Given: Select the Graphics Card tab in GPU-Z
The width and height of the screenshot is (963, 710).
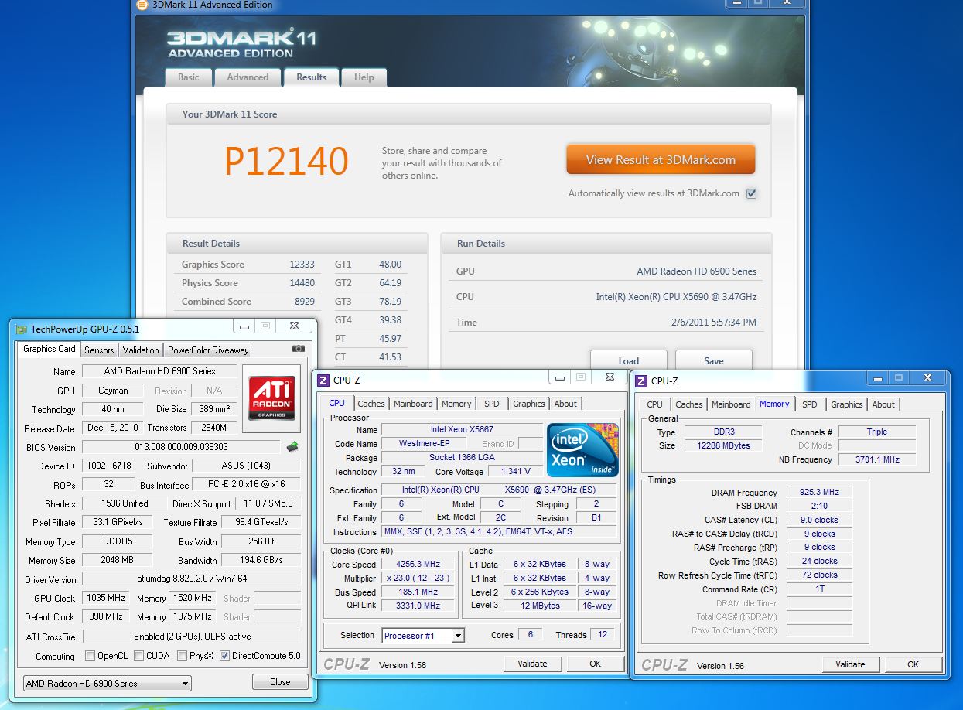Looking at the screenshot, I should (50, 349).
